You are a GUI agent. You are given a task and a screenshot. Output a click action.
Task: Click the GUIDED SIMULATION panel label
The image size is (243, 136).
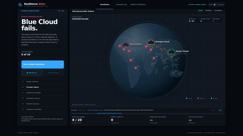tap(30, 11)
